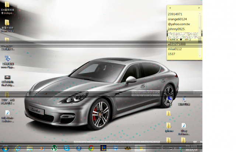The image size is (236, 152).
Task: Launch Google Chrome from taskbar
Action: tap(91, 148)
